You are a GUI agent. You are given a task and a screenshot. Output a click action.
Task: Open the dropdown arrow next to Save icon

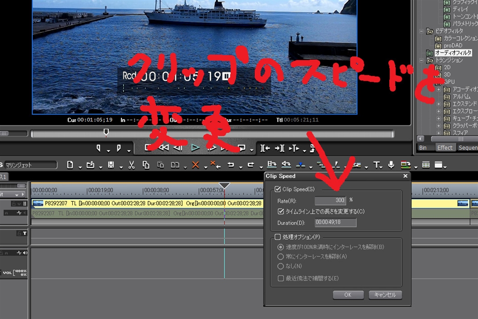[x=121, y=167]
